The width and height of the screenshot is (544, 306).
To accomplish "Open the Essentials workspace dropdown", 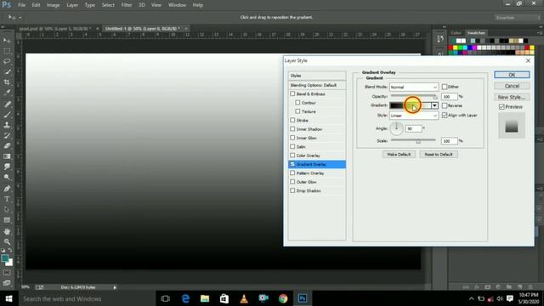I will point(518,17).
